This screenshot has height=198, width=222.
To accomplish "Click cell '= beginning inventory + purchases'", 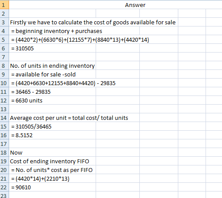I will tap(57, 31).
